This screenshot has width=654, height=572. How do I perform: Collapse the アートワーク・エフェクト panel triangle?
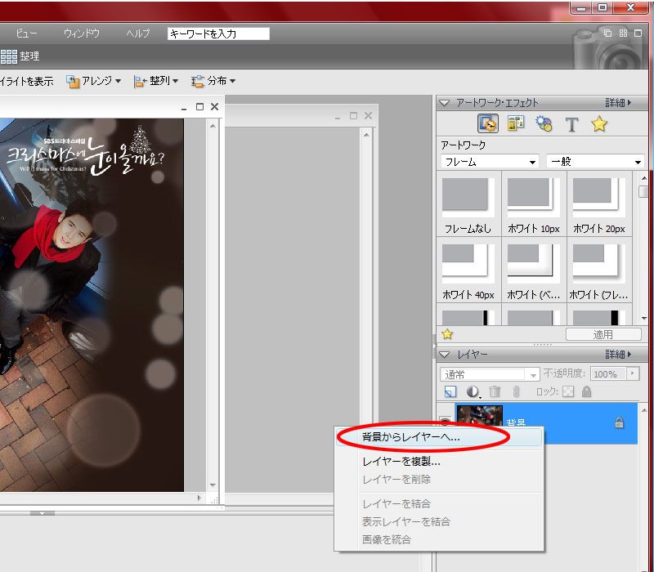coord(444,103)
